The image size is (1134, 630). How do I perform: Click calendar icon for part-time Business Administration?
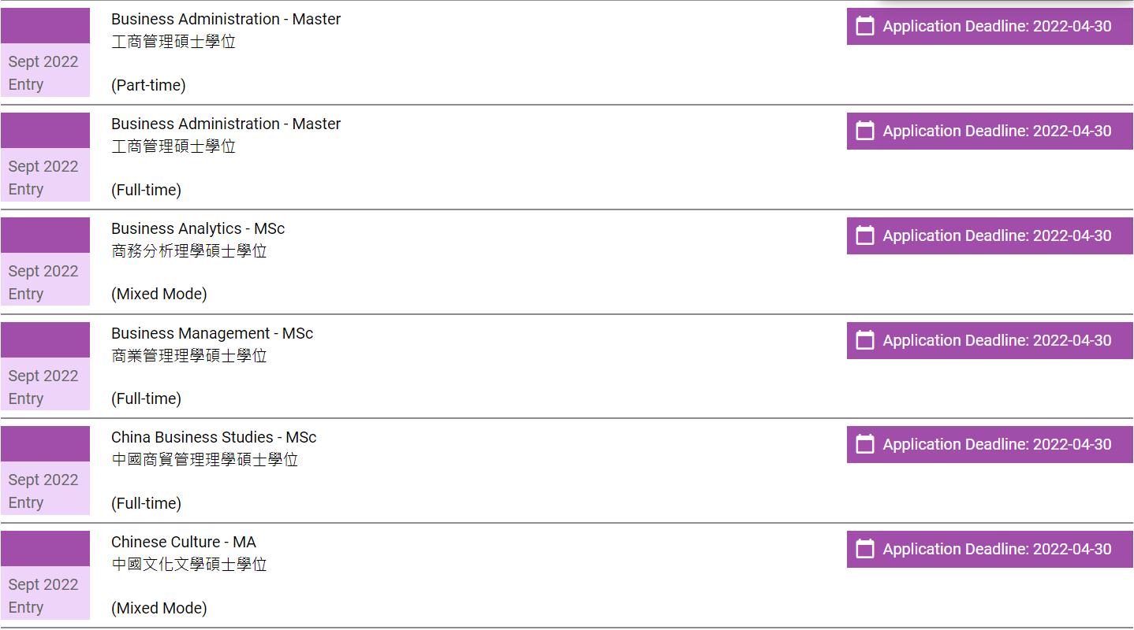click(865, 26)
